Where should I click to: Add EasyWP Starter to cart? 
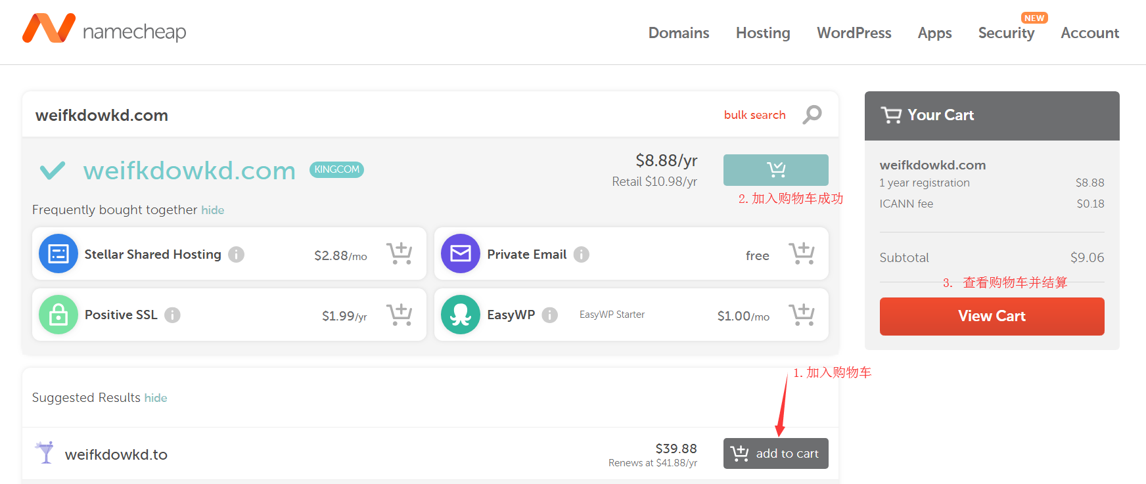802,315
